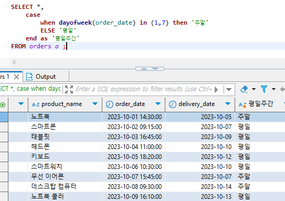
Task: Select order date 2023-10-03 16:45:00
Action: [134, 137]
